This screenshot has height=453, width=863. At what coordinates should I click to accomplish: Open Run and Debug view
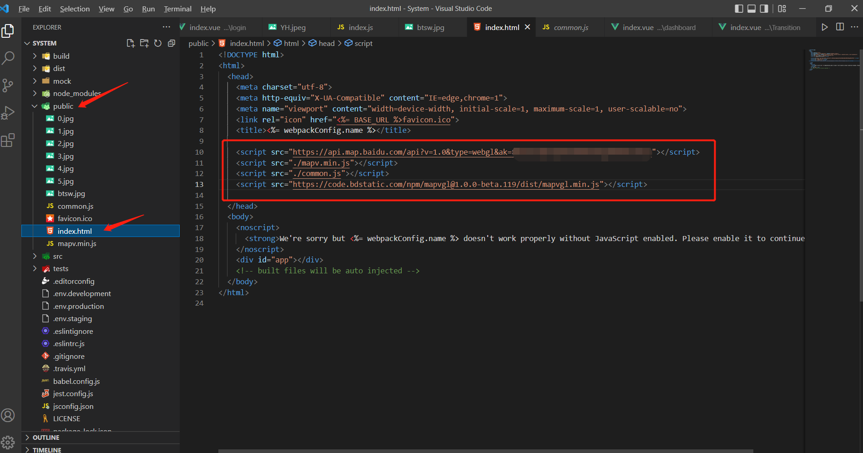tap(8, 113)
